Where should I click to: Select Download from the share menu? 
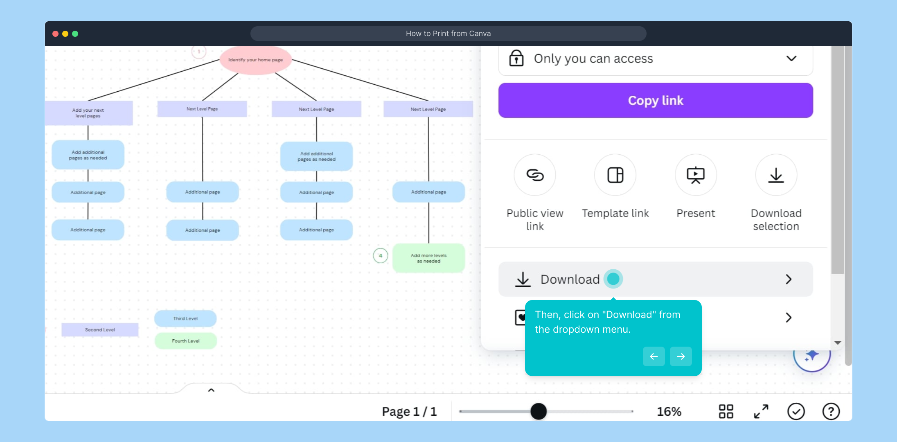(x=570, y=279)
